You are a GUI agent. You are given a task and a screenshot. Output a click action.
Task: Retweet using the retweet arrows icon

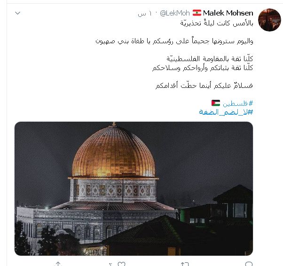[185, 264]
